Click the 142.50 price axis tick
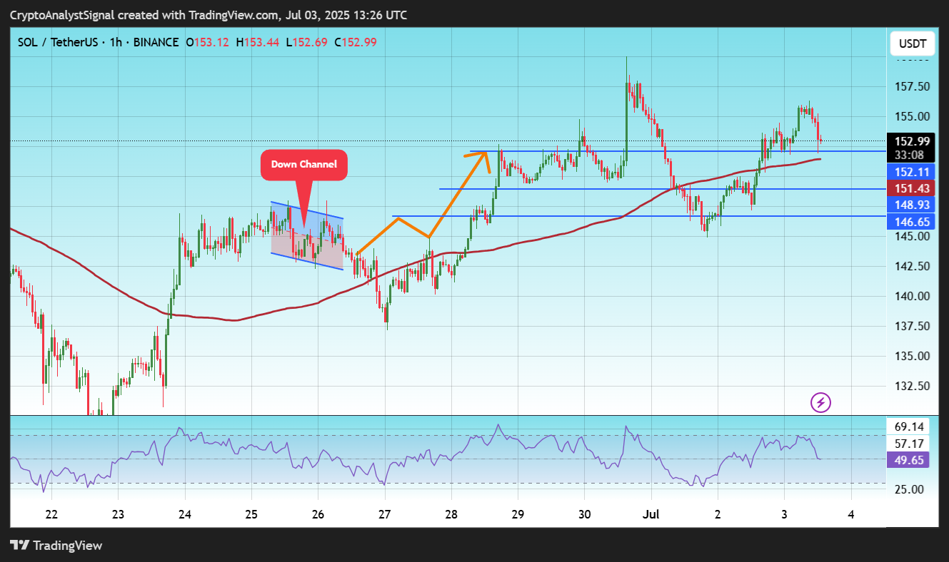 click(x=913, y=266)
